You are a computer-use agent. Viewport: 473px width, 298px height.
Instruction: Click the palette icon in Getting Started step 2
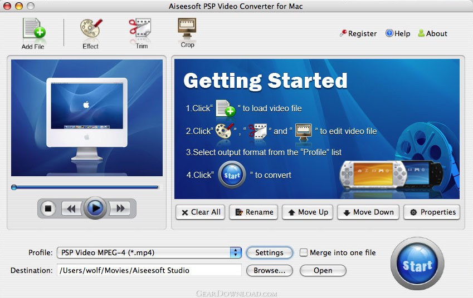click(225, 131)
